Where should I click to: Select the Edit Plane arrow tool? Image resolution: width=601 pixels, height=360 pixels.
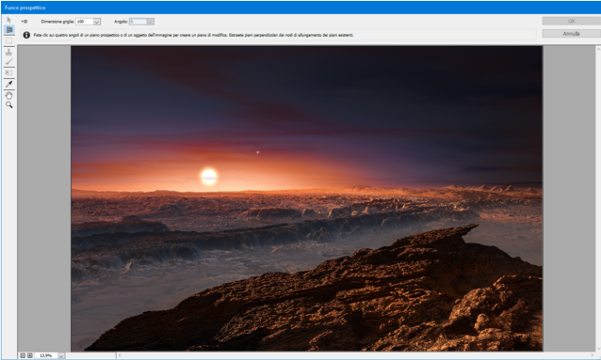click(8, 20)
